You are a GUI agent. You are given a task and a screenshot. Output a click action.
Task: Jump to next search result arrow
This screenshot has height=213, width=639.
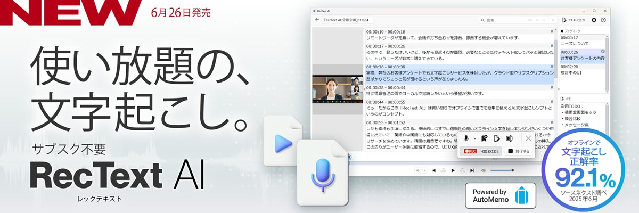pos(544,20)
